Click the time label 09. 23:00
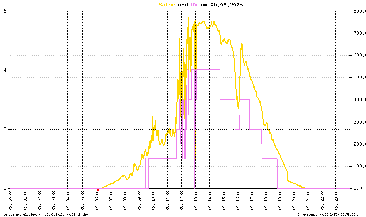 pyautogui.click(x=336, y=200)
